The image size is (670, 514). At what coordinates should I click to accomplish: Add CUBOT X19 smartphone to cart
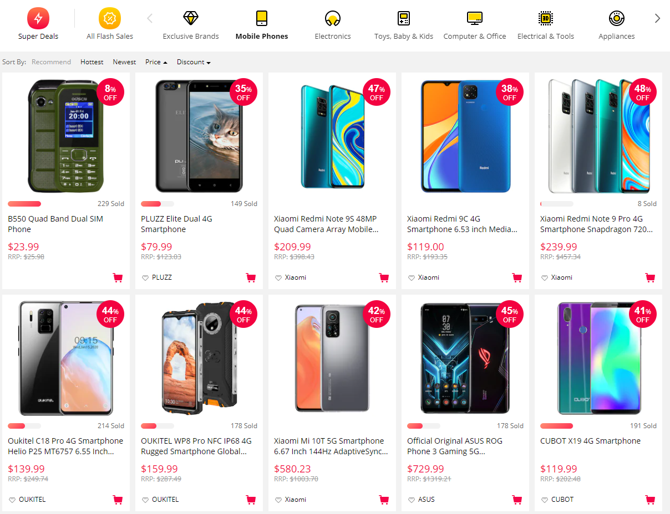pyautogui.click(x=650, y=500)
